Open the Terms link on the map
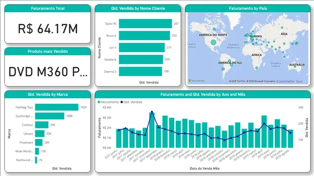 [299, 81]
